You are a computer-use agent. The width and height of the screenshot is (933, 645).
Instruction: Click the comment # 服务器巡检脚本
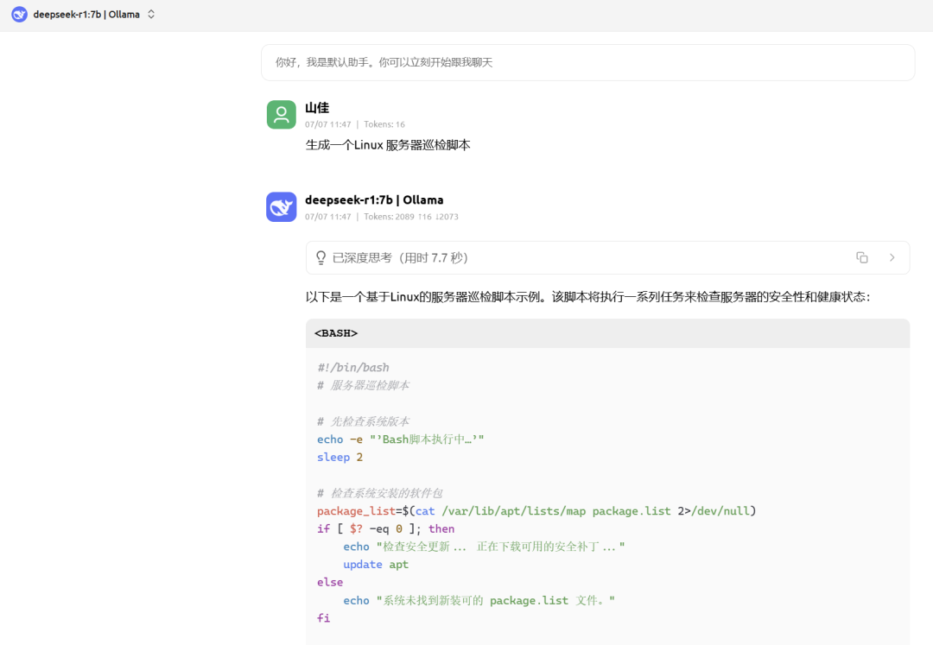point(363,385)
